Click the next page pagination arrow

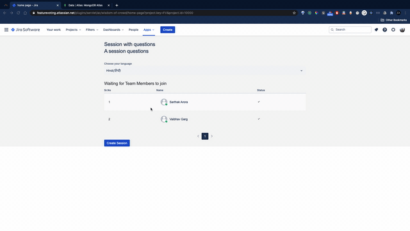(212, 136)
